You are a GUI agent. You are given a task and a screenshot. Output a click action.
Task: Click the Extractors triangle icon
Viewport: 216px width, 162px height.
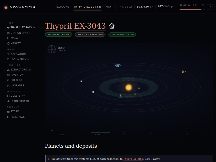[8, 70]
